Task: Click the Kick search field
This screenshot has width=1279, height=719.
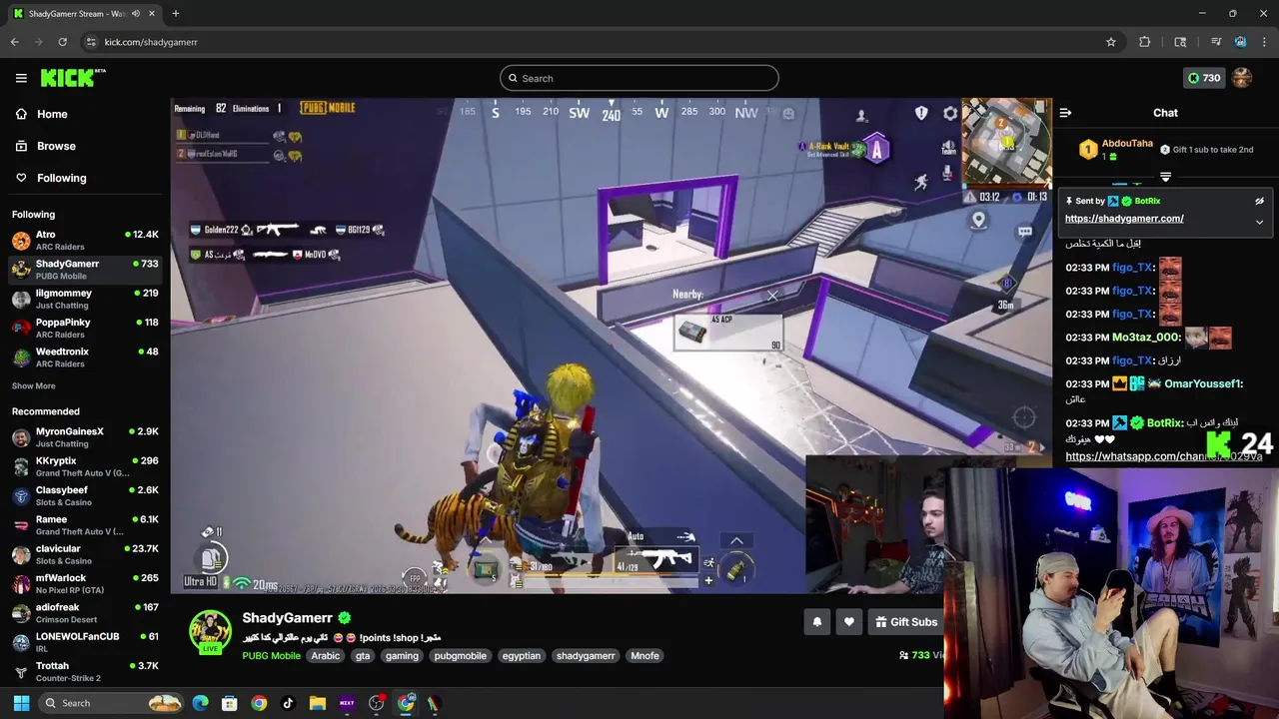Action: coord(639,78)
